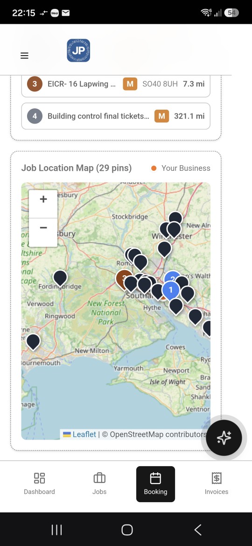This screenshot has height=546, width=252.
Task: Go to the Jobs tab
Action: [99, 484]
